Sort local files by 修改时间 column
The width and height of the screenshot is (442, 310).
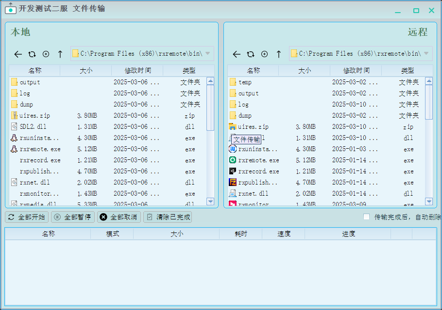point(137,71)
